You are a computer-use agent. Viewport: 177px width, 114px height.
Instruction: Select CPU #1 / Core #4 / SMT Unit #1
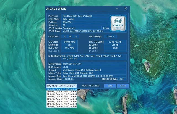62,104
